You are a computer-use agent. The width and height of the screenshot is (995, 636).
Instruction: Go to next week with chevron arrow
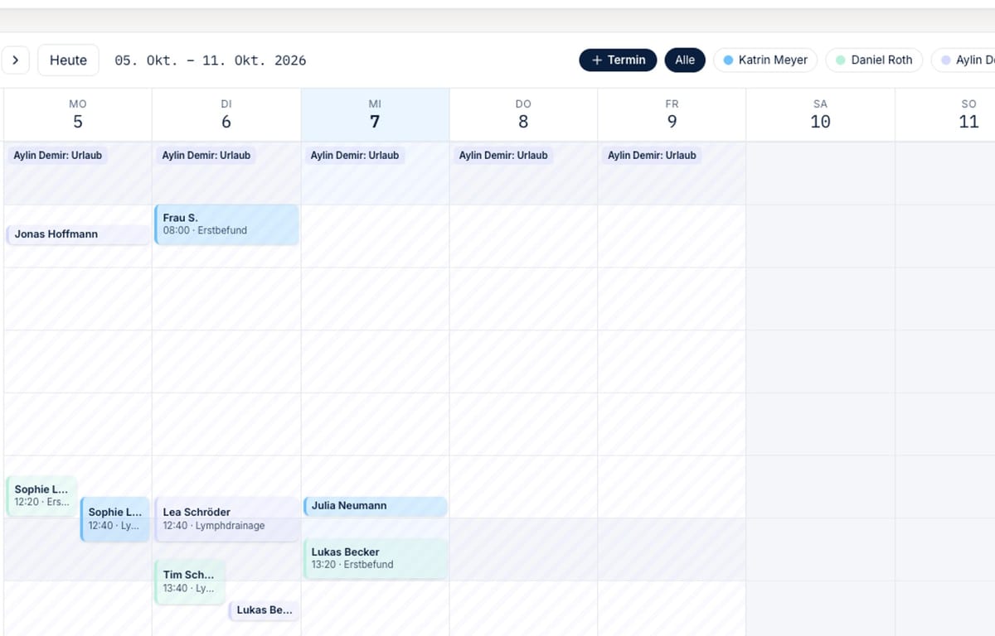click(x=15, y=60)
